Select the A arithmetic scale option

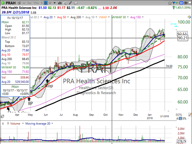(177, 118)
